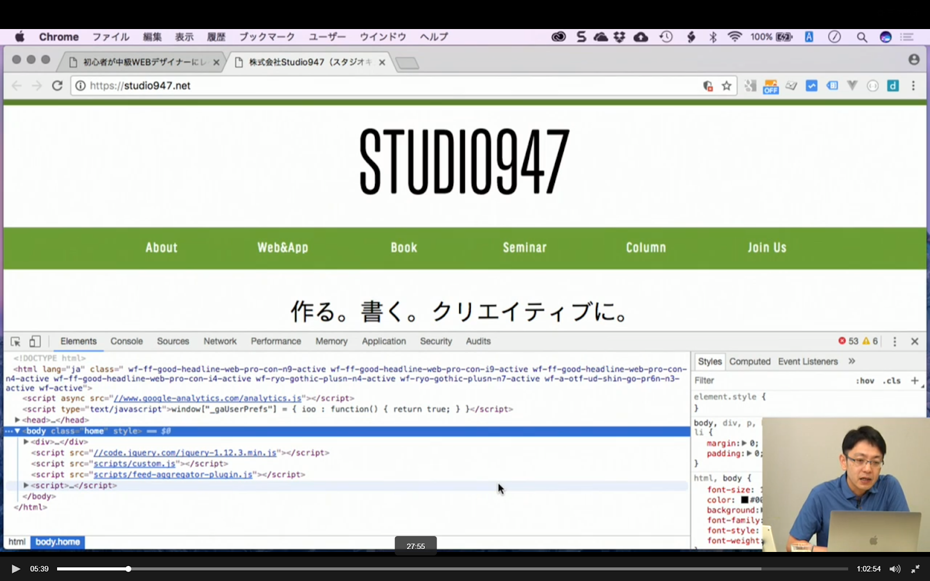View site info icon in address bar

pyautogui.click(x=80, y=85)
